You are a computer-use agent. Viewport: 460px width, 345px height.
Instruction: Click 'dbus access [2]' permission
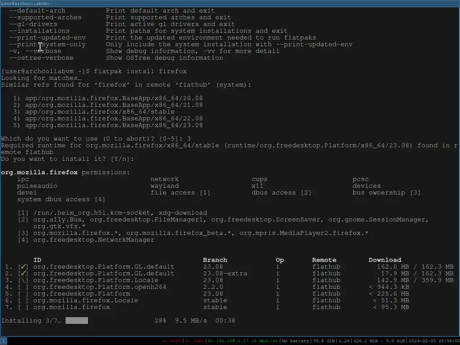[281, 193]
